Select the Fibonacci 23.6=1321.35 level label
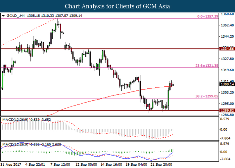235x168 pixels. click(x=207, y=66)
